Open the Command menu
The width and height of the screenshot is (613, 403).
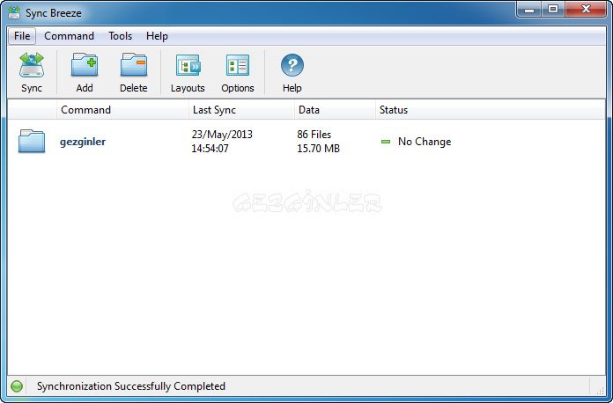[x=70, y=36]
